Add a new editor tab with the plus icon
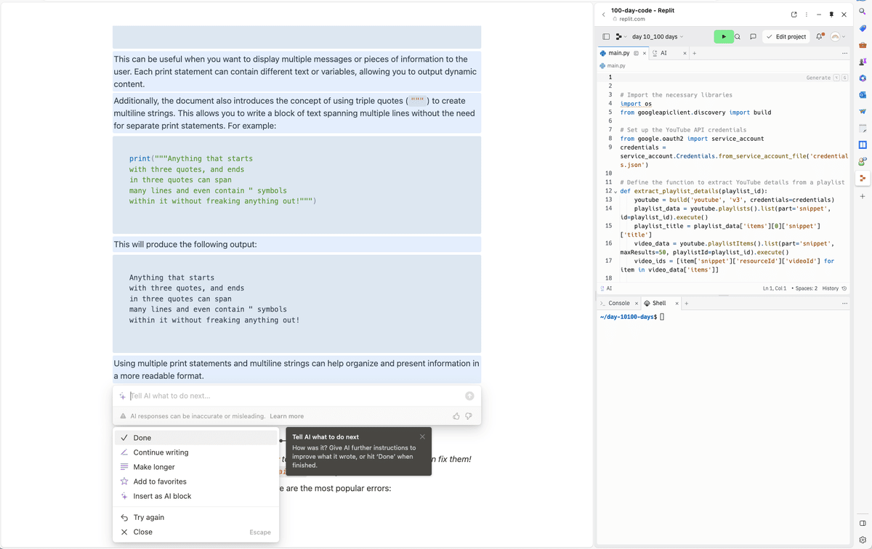Screen dimensions: 872x549 695,52
